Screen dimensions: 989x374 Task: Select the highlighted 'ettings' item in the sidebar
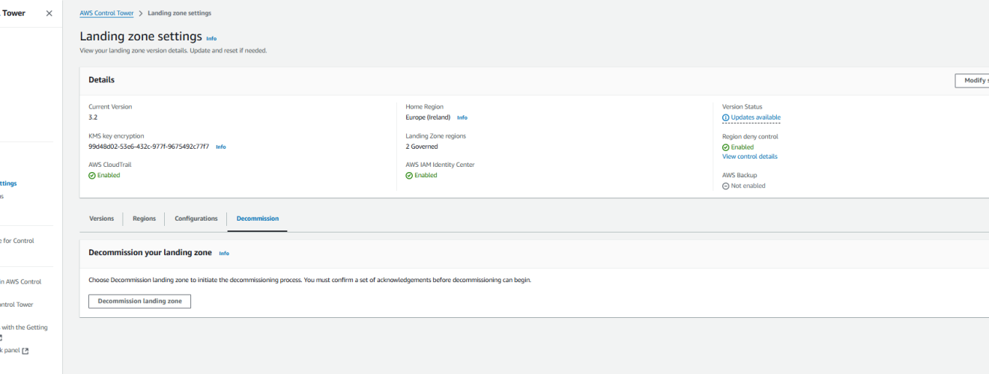tap(8, 183)
